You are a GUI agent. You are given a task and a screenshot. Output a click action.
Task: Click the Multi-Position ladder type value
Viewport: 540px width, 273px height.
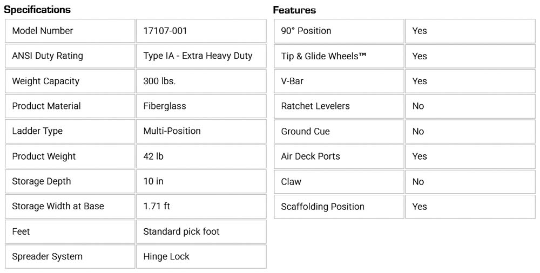pos(172,131)
